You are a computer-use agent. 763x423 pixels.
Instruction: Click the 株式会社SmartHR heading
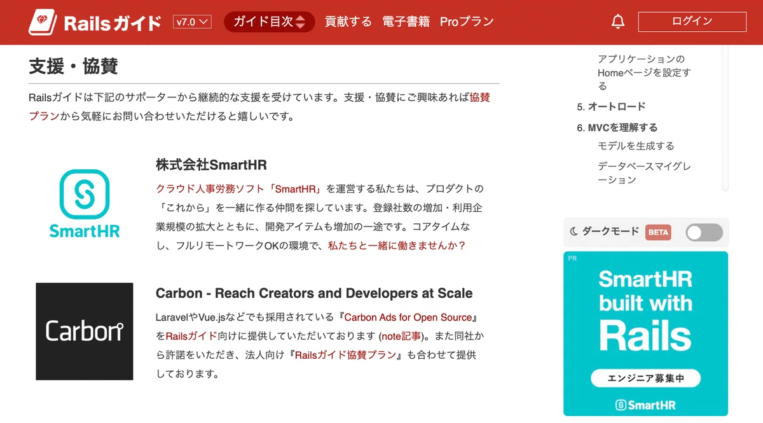tap(211, 165)
